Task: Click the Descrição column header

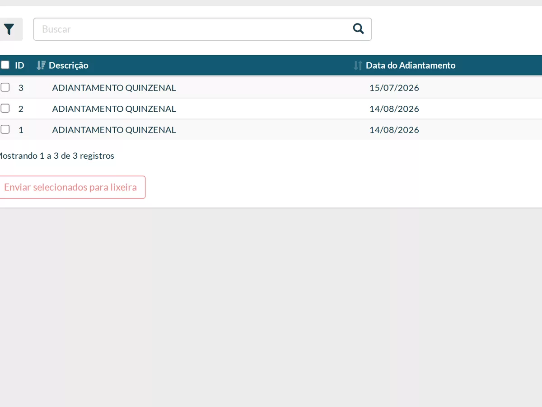Action: (69, 66)
